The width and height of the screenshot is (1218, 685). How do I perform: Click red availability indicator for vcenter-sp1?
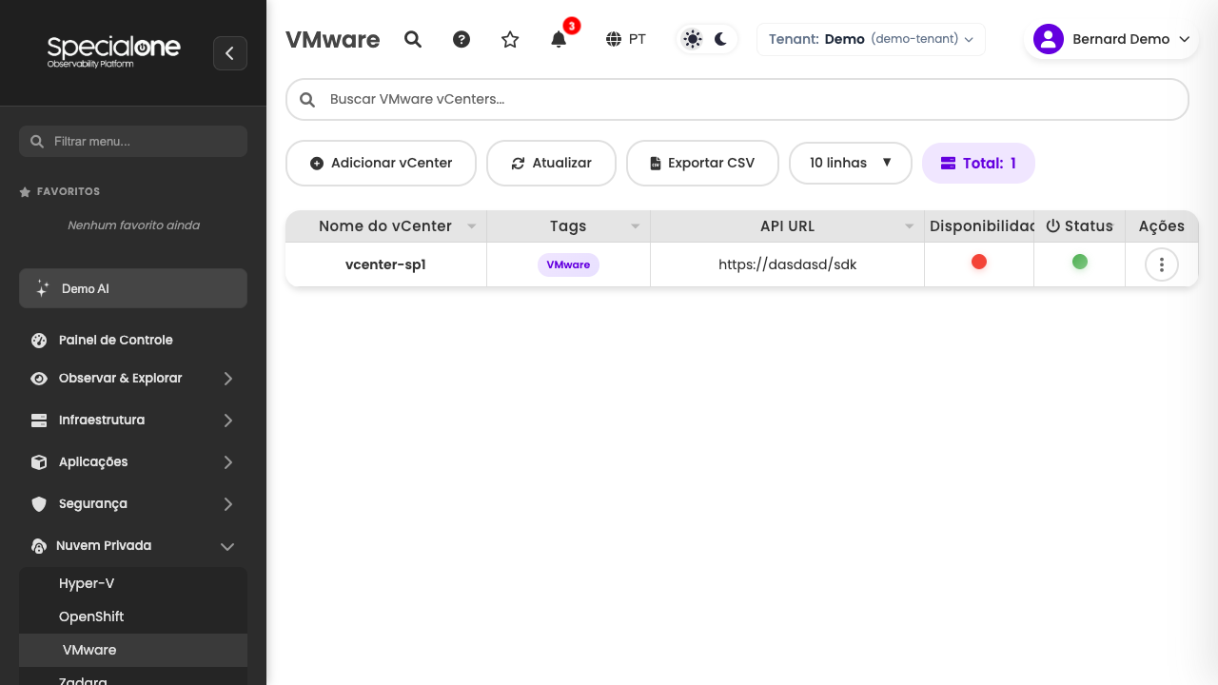click(979, 262)
